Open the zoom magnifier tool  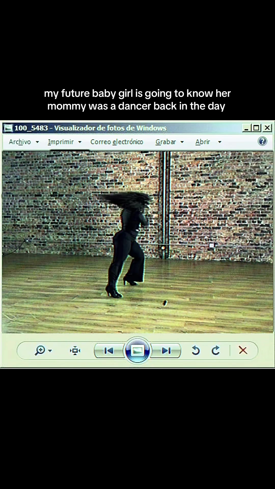pos(40,350)
